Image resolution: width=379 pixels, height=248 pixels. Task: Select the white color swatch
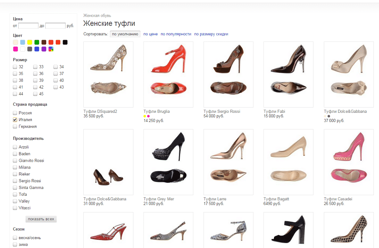22,49
